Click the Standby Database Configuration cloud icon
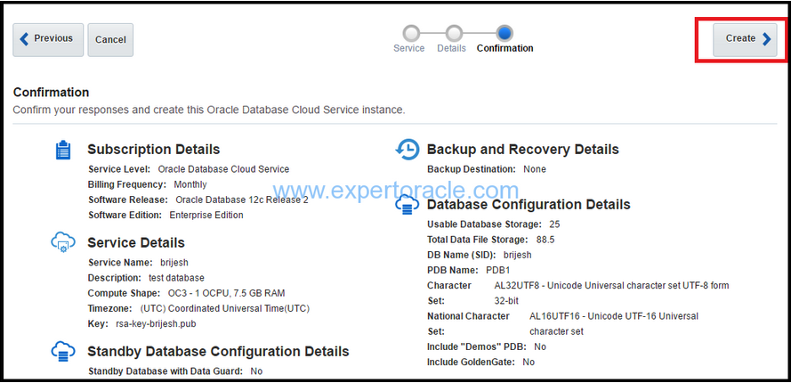This screenshot has width=791, height=383. coord(63,352)
